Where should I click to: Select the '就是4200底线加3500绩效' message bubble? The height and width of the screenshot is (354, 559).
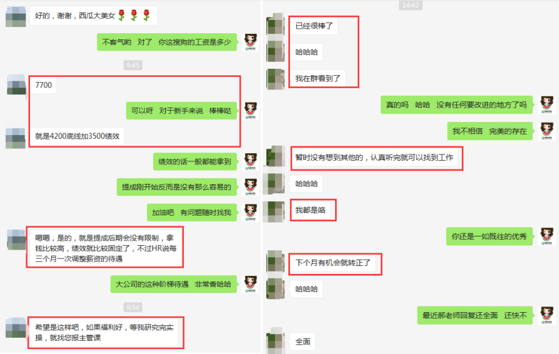point(78,136)
